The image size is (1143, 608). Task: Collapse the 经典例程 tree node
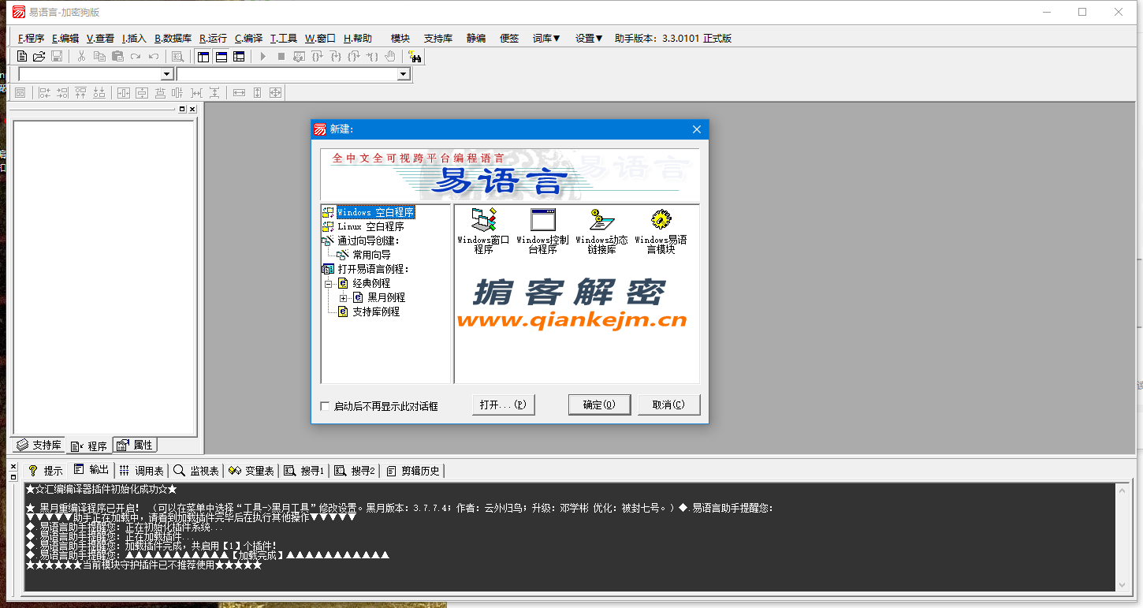click(328, 283)
